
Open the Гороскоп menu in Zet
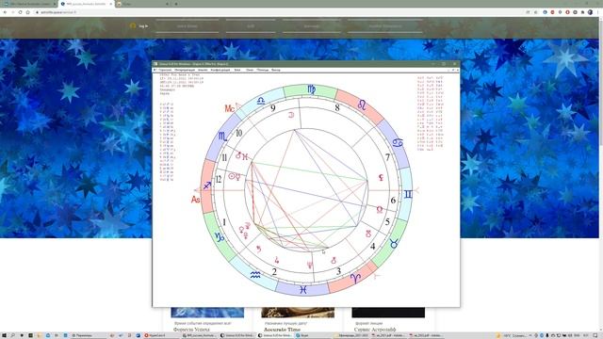pyautogui.click(x=166, y=70)
